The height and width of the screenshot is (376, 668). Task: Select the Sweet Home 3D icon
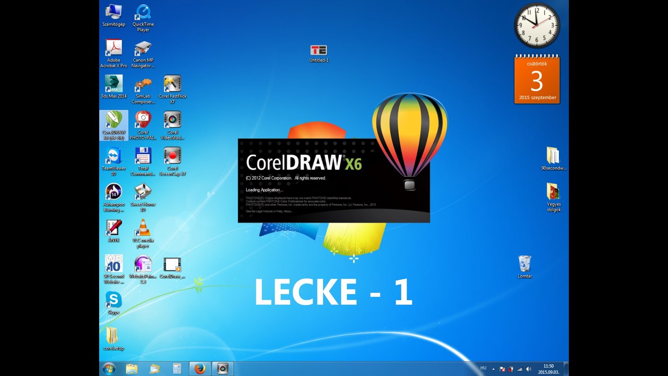click(142, 193)
